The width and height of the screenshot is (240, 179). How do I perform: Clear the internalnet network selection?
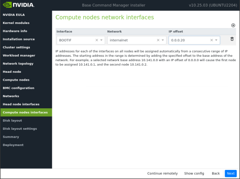[x=158, y=40]
